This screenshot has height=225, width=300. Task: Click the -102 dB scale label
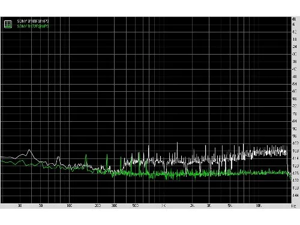pos(295,143)
